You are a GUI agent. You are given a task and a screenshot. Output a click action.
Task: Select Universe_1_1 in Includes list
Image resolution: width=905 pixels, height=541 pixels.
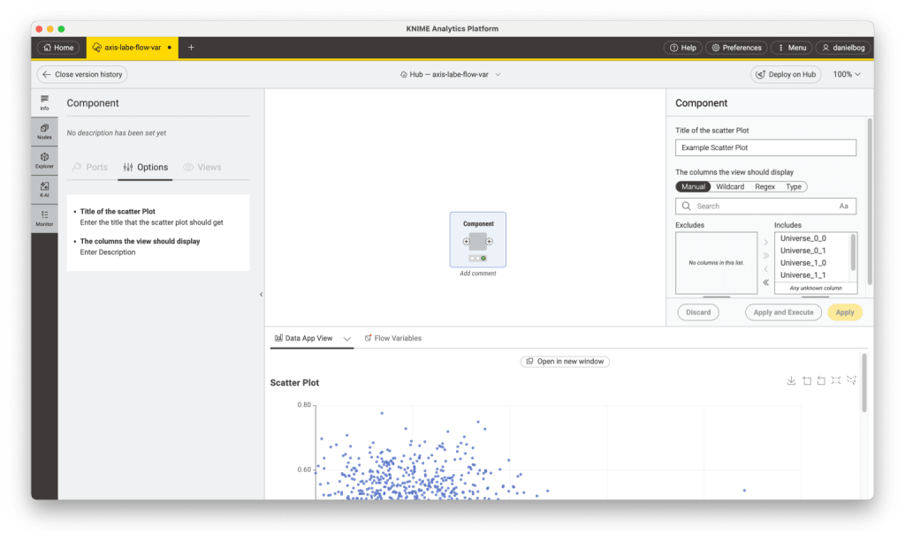point(813,275)
